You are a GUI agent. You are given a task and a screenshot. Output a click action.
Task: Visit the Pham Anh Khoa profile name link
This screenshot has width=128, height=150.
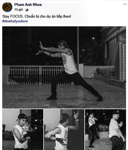click(28, 4)
